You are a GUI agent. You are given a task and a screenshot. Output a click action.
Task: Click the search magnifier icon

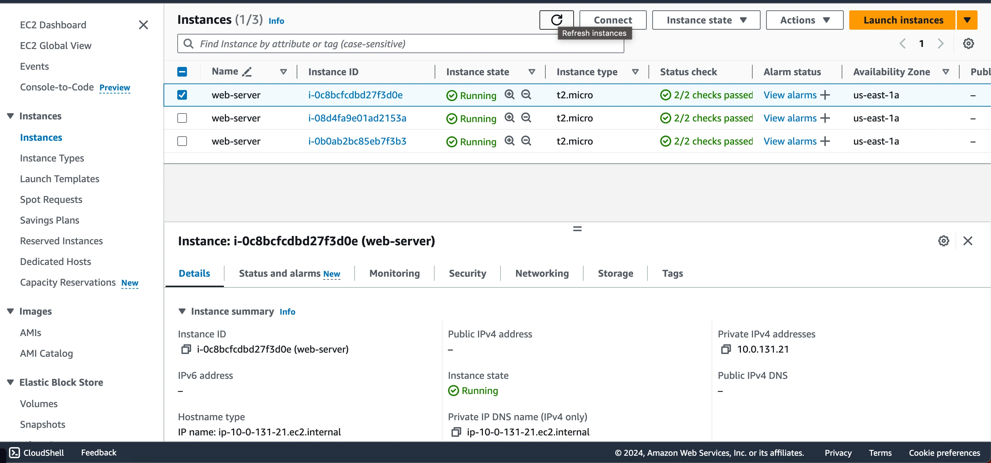(188, 43)
